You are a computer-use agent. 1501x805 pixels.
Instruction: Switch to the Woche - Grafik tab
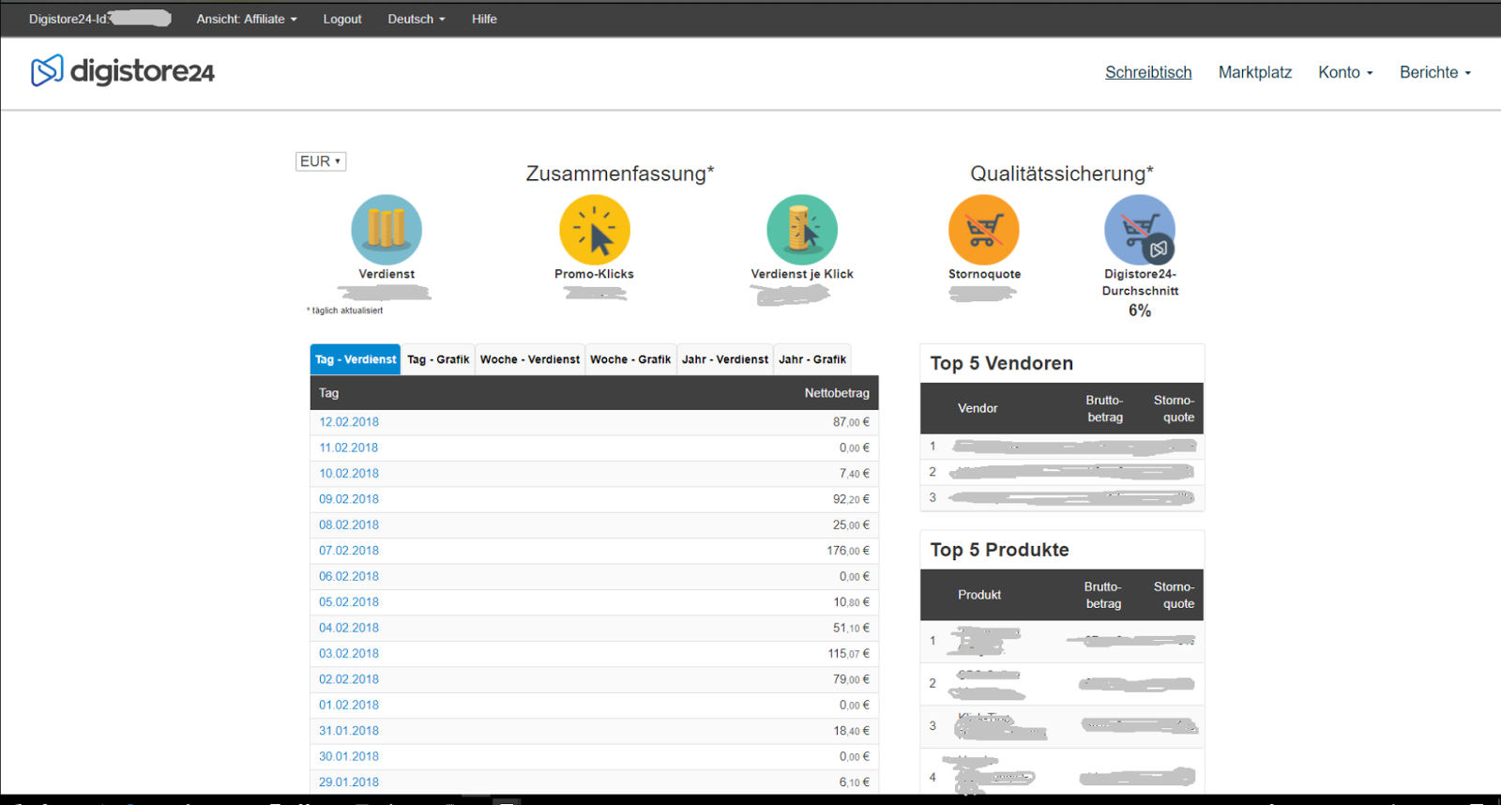630,359
